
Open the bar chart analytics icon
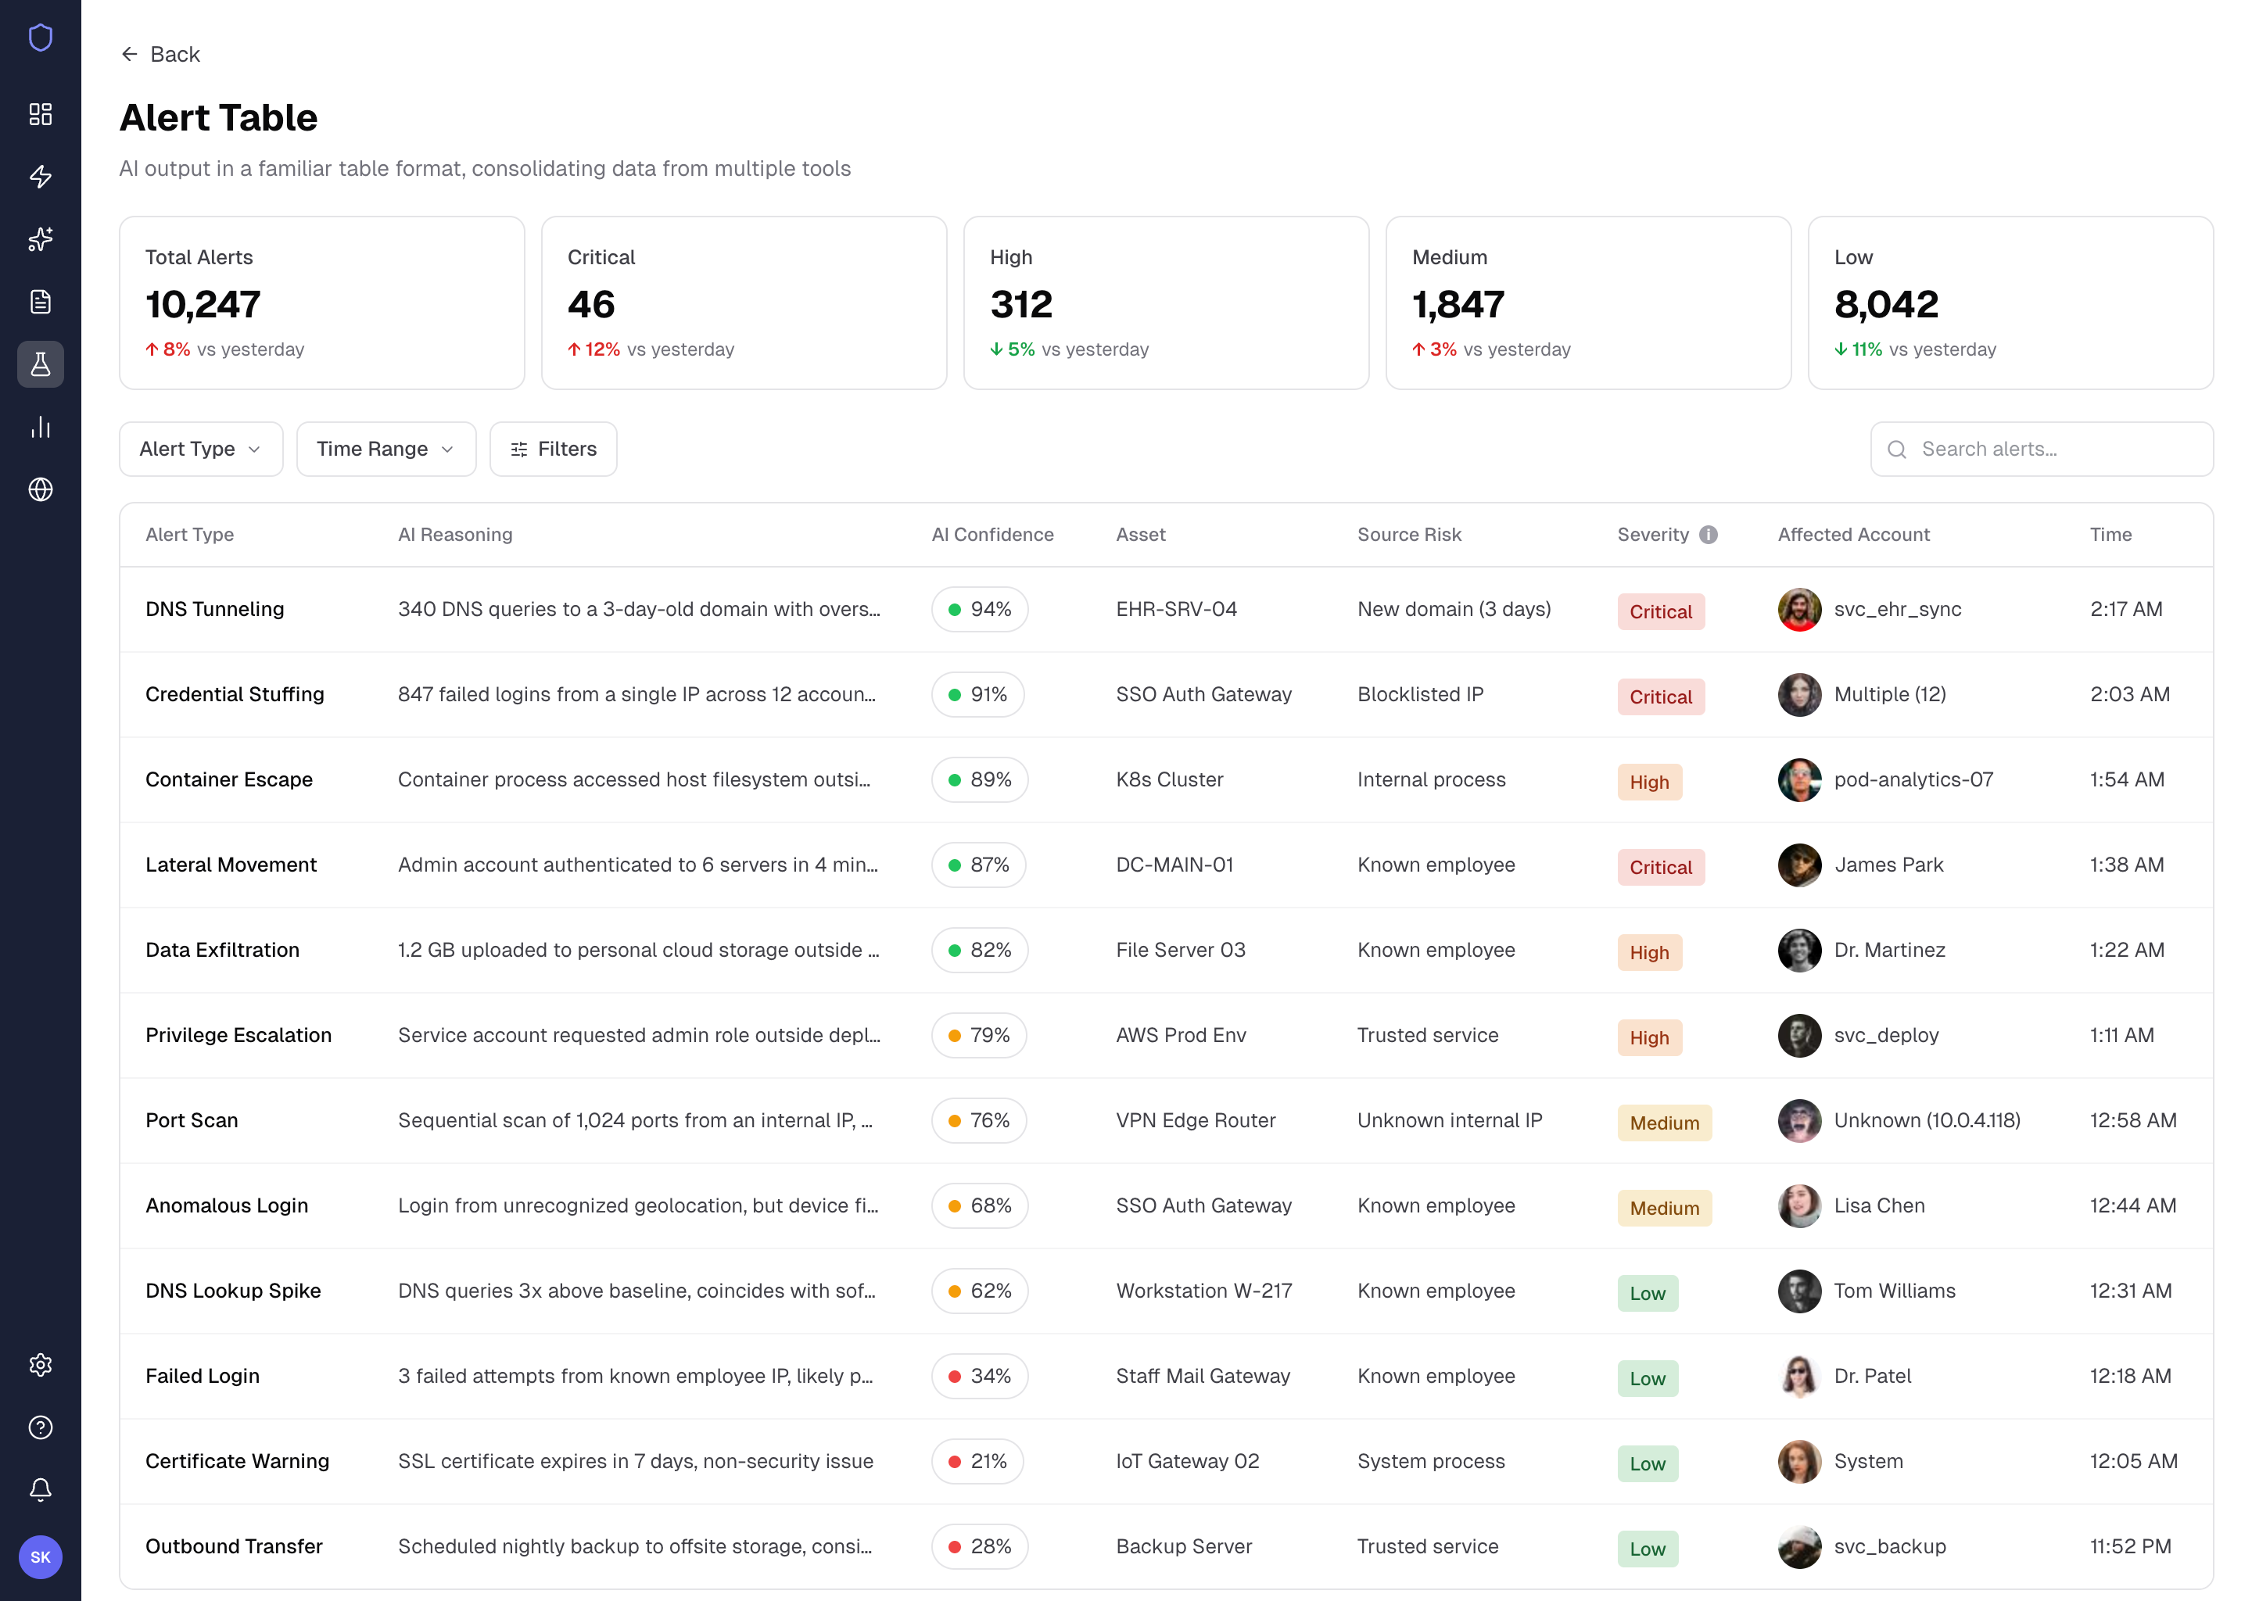click(x=41, y=427)
